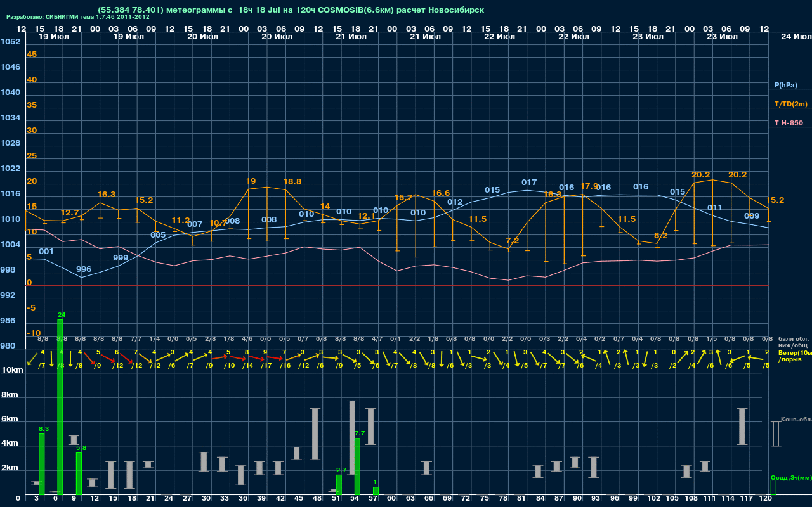Screen dimensions: 812x507
Task: Select the tall green precipitation bar labeled 24
Action: click(x=61, y=407)
